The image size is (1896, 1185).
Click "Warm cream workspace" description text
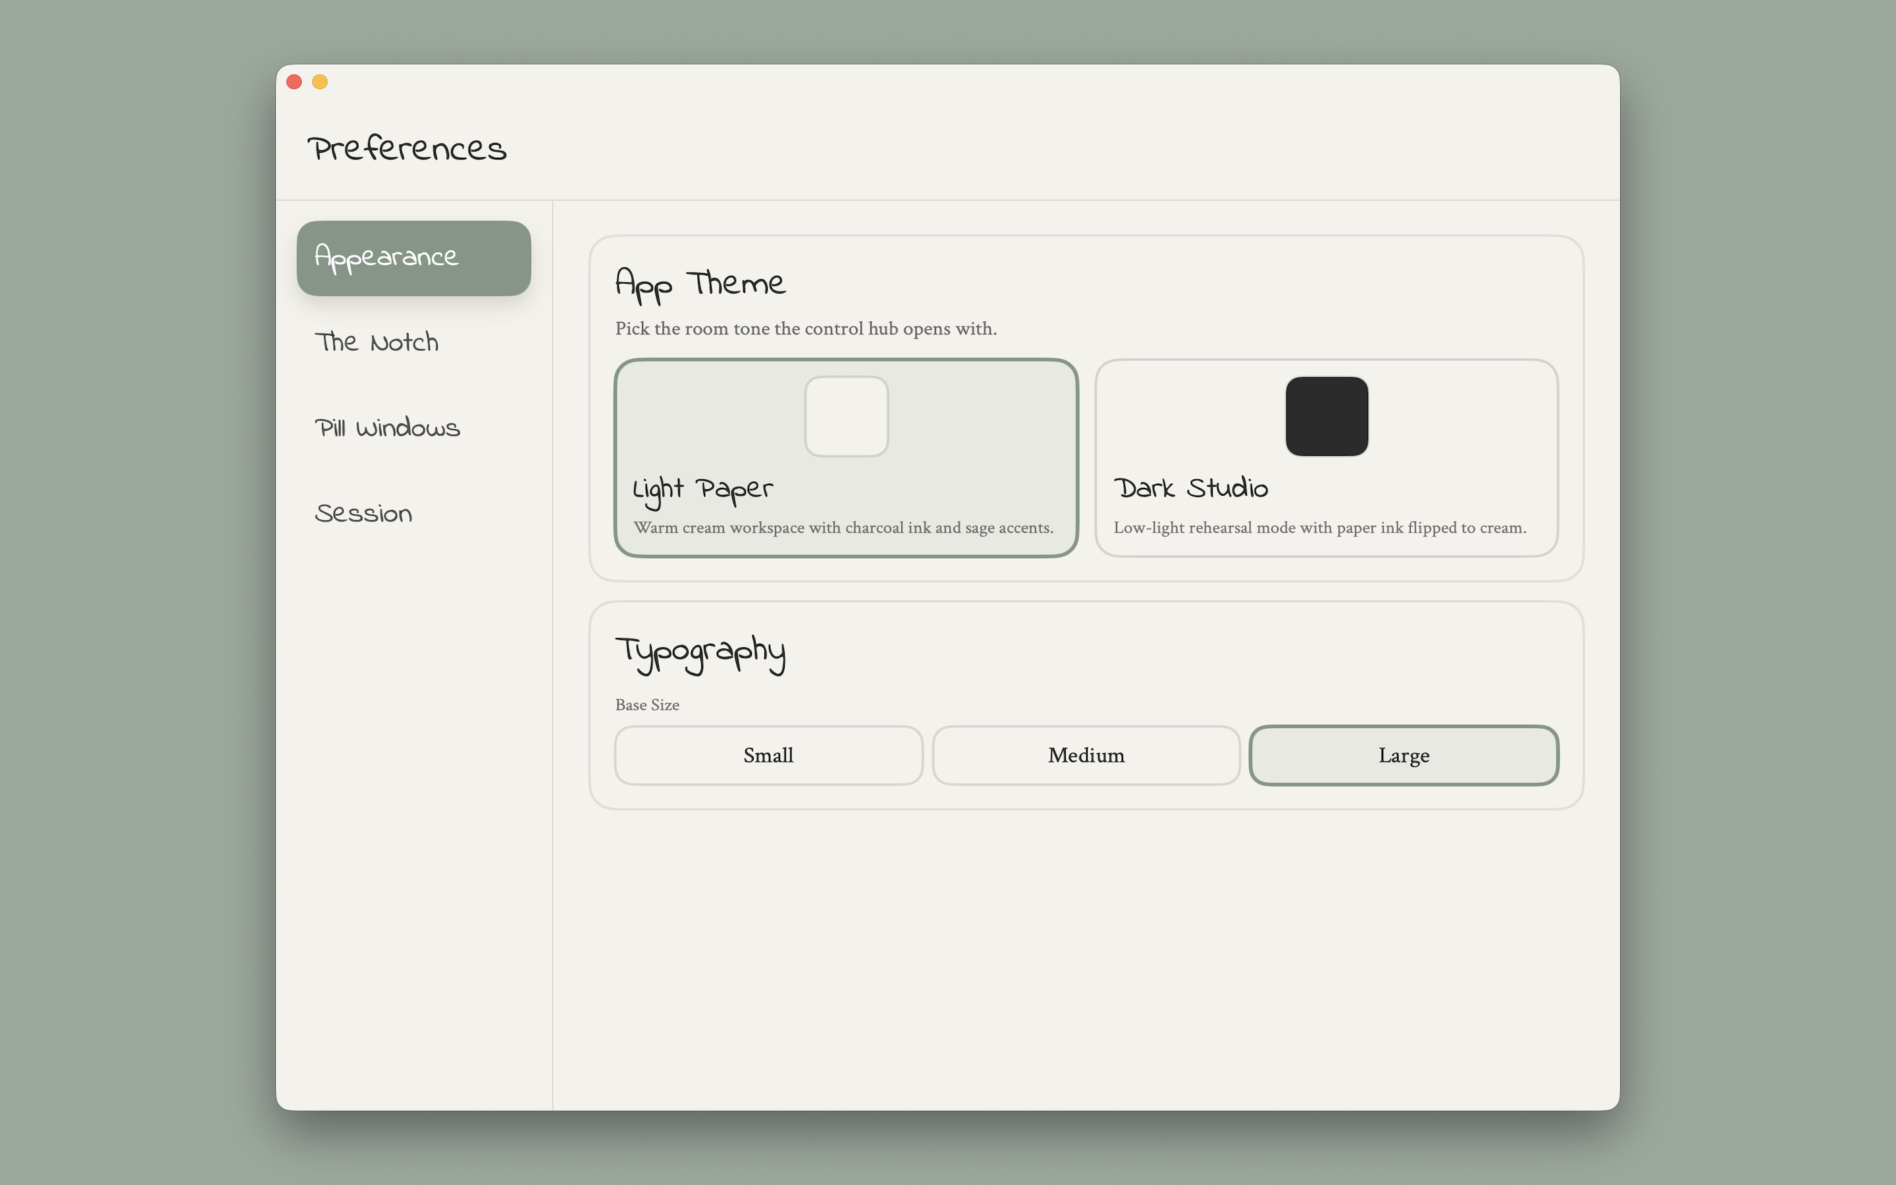point(844,527)
